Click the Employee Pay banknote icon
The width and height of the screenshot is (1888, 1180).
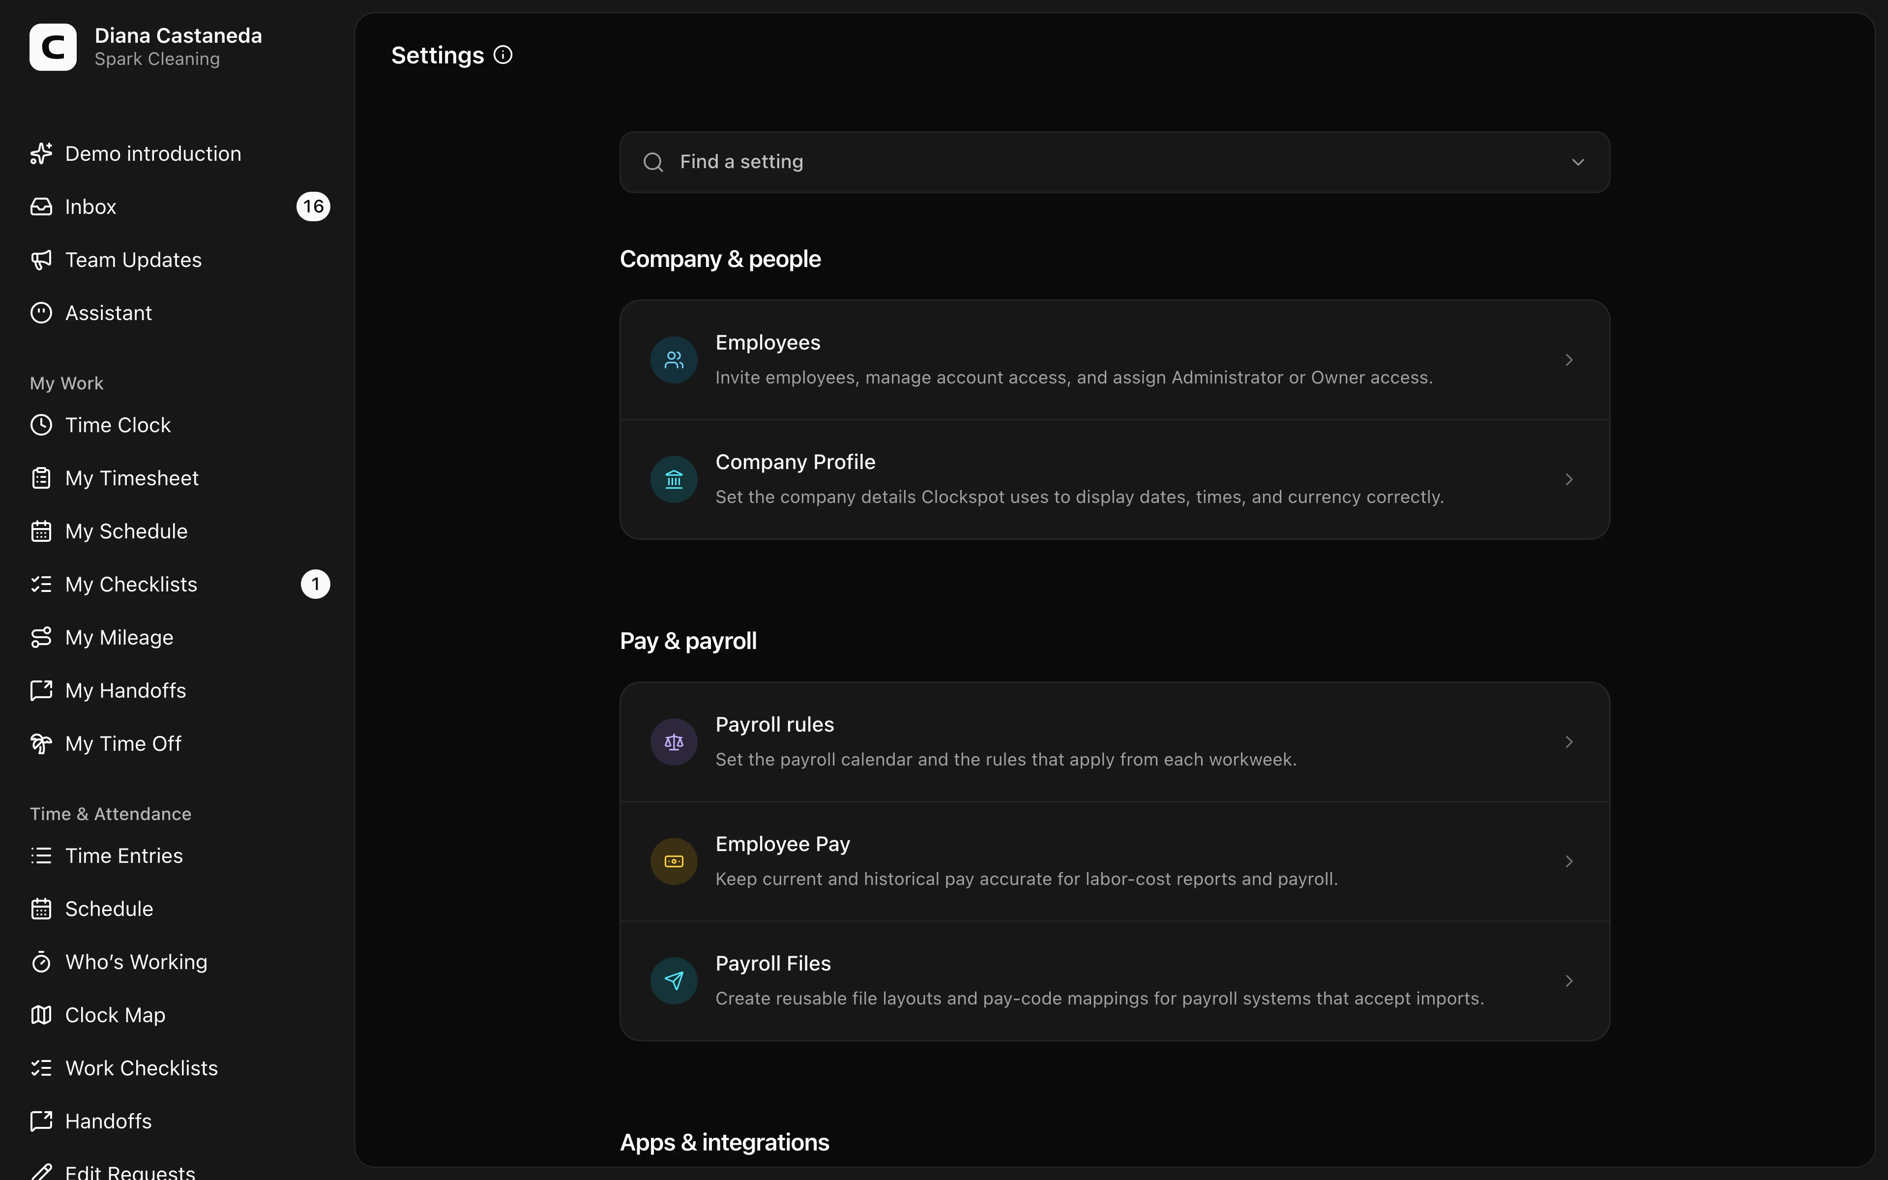tap(674, 861)
